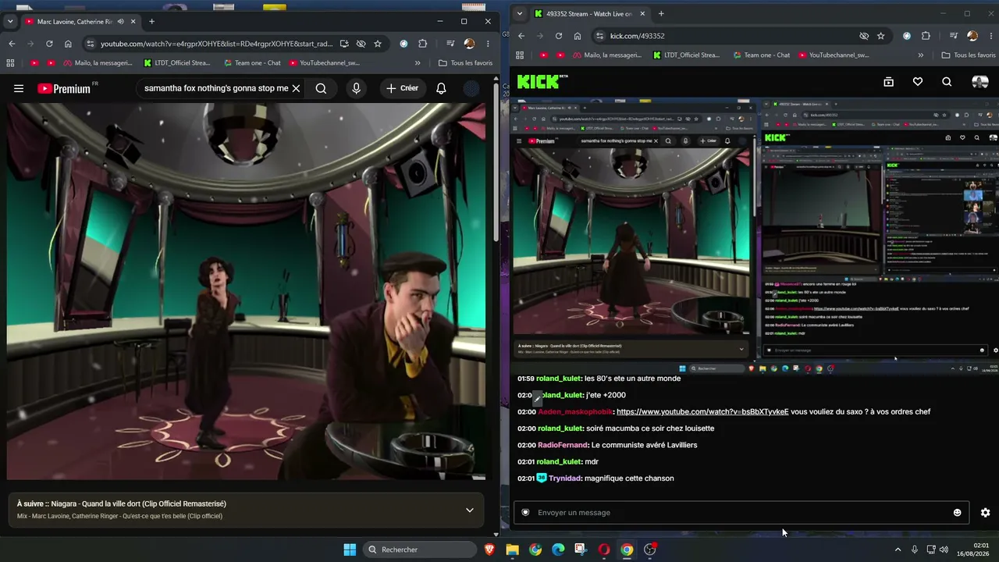Screen dimensions: 999x562
Task: Open Kick user profile avatar
Action: click(x=980, y=82)
